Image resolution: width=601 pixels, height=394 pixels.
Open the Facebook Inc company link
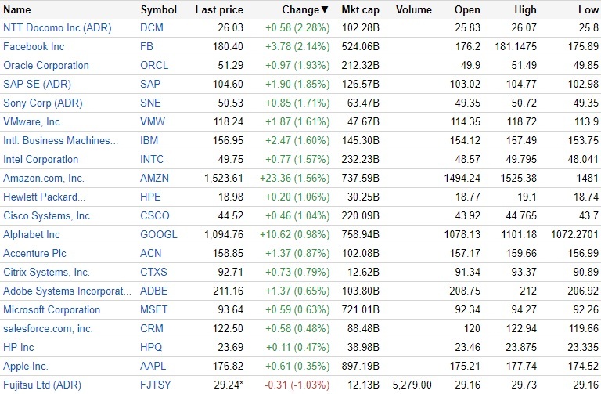point(34,46)
